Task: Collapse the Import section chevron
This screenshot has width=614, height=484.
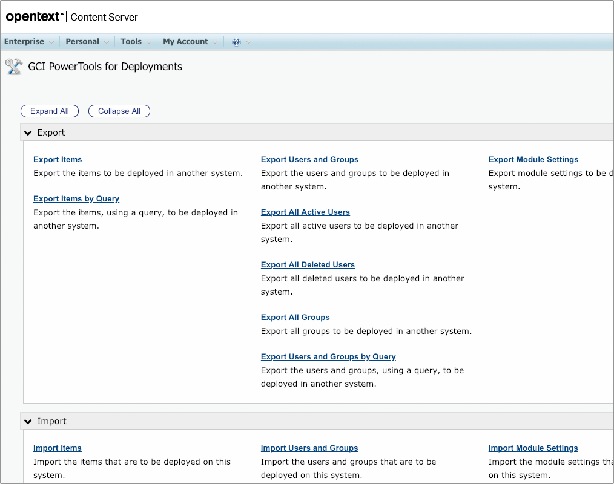Action: click(x=28, y=422)
